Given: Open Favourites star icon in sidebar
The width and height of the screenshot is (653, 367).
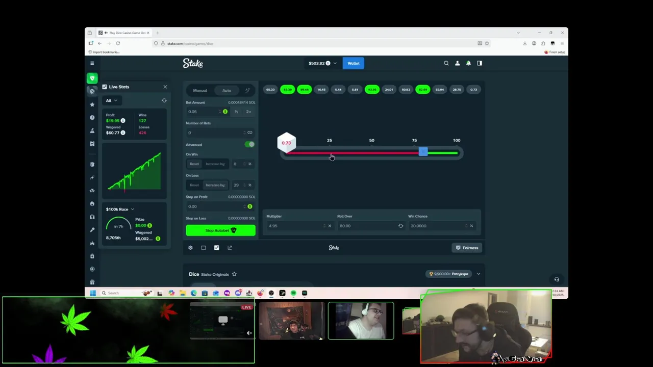Looking at the screenshot, I should pos(92,104).
